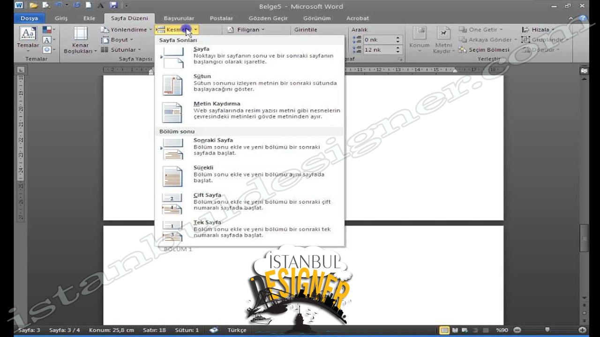Switch to Web Layout view
This screenshot has height=337, width=600.
pos(464,330)
